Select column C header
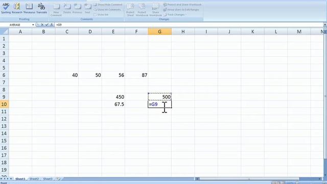The width and height of the screenshot is (327, 184). 67,32
